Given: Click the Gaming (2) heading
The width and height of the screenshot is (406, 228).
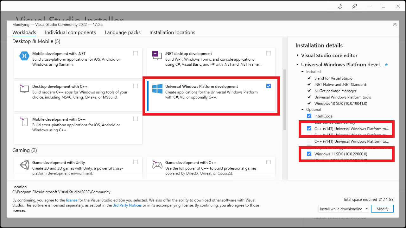Looking at the screenshot, I should (x=25, y=150).
